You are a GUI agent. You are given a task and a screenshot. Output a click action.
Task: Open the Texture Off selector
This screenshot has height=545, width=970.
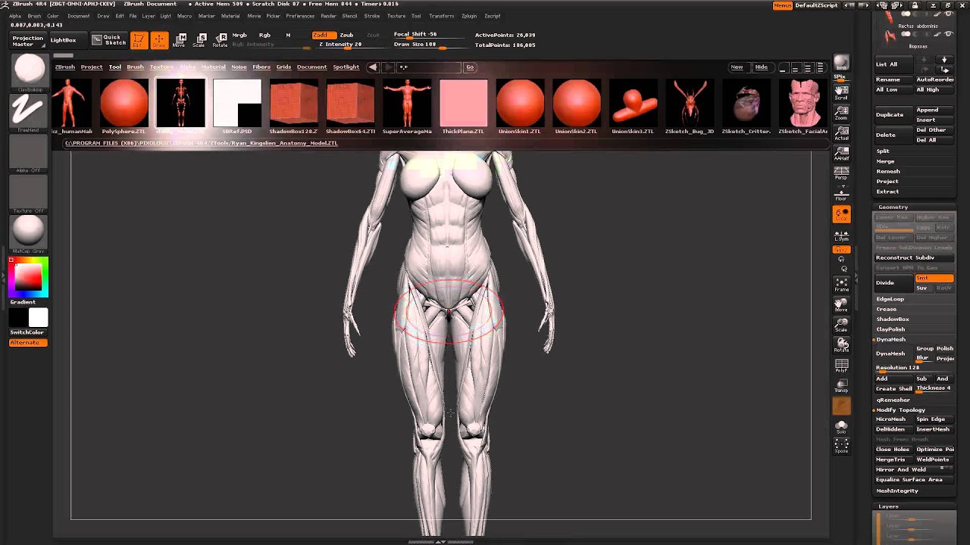[29, 194]
